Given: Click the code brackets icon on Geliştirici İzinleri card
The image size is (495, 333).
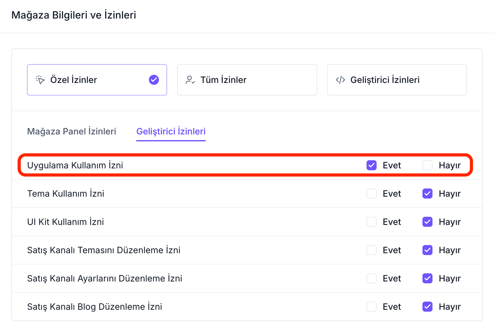Looking at the screenshot, I should pyautogui.click(x=340, y=80).
